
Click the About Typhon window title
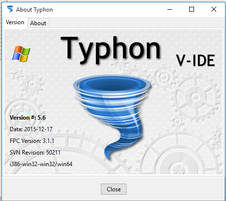click(x=34, y=10)
